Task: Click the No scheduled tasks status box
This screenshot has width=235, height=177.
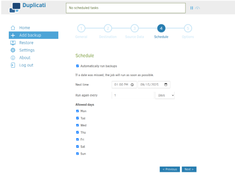Action: pyautogui.click(x=126, y=8)
